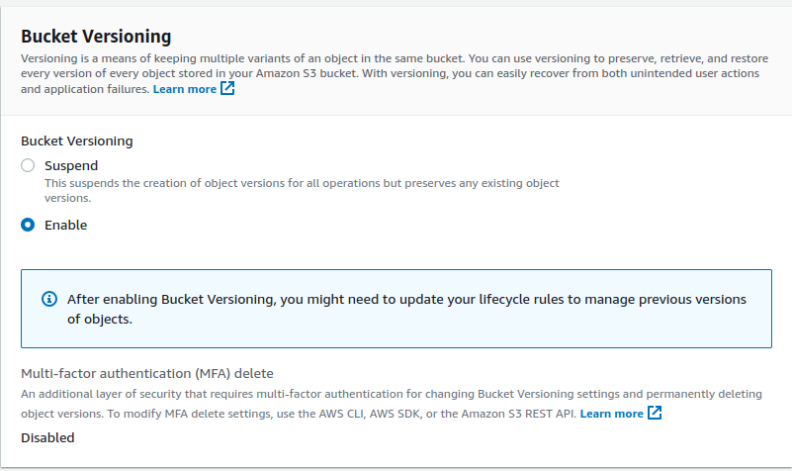The height and width of the screenshot is (471, 792).
Task: Select the Suspend radio button
Action: (x=28, y=165)
